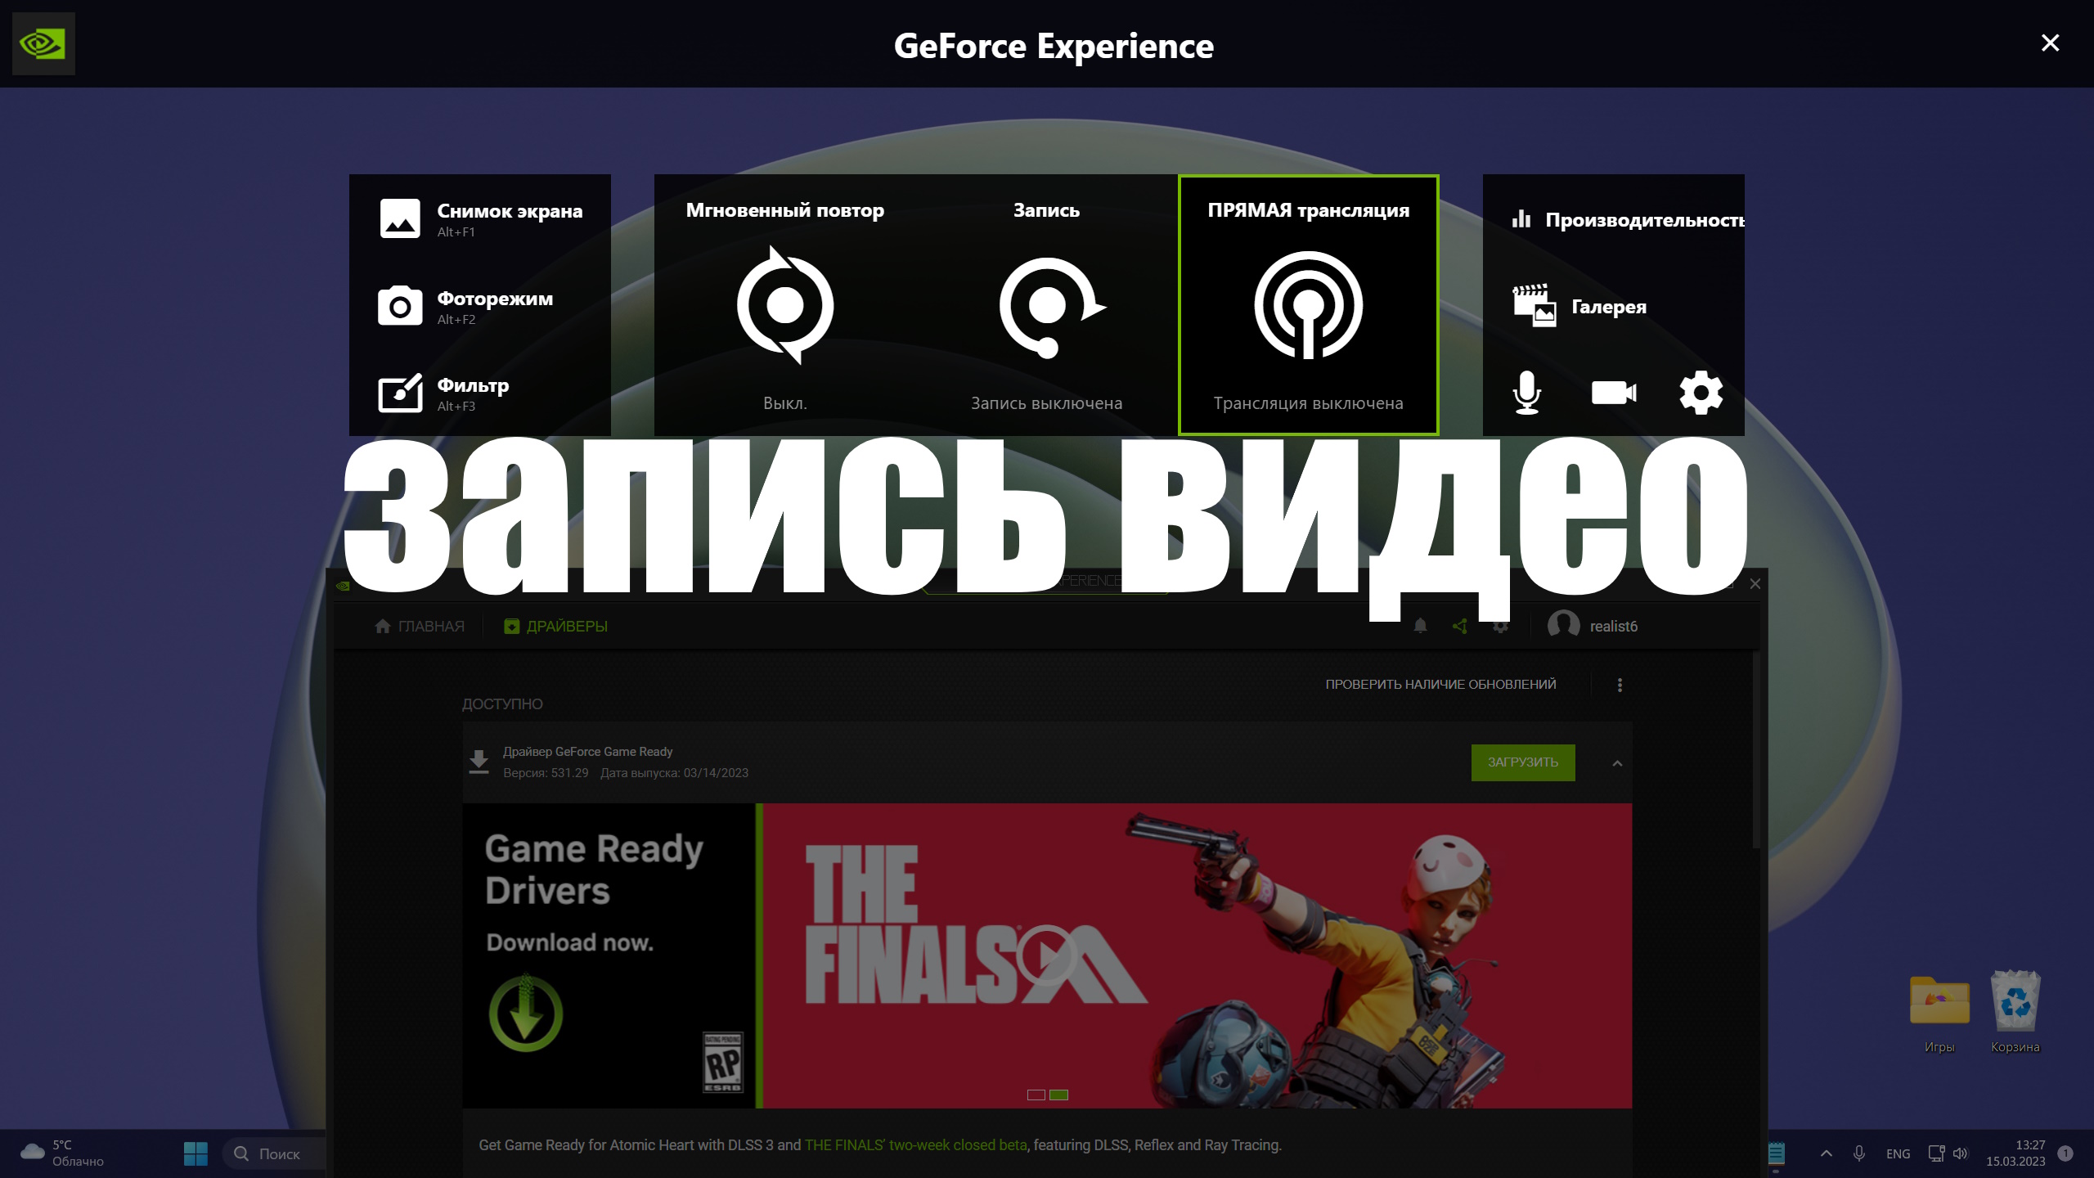2094x1178 pixels.
Task: Click the ПРЯМАЯ трансляция (Live Stream) icon
Action: (x=1307, y=303)
